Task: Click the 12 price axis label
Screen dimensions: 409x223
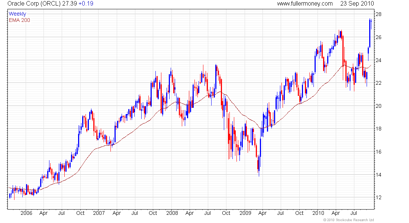Action: click(x=378, y=197)
